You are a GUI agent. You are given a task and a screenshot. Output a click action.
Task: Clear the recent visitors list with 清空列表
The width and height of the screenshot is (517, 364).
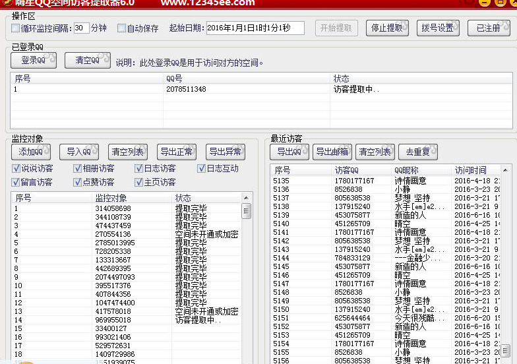375,152
